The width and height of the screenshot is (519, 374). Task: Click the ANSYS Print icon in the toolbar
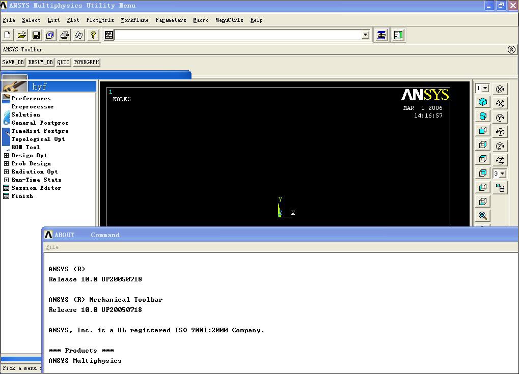point(64,35)
